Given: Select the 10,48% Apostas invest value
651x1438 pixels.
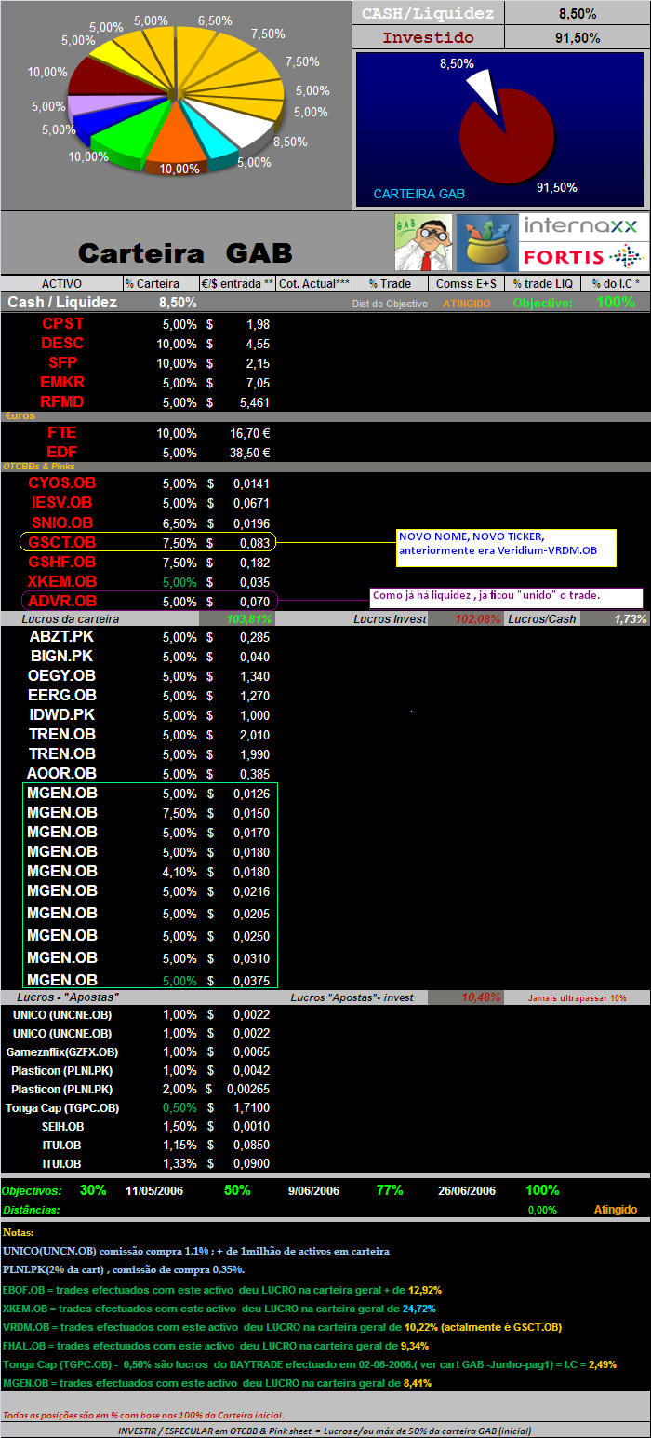Looking at the screenshot, I should point(482,997).
